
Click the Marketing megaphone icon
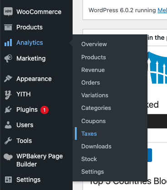click(8, 58)
